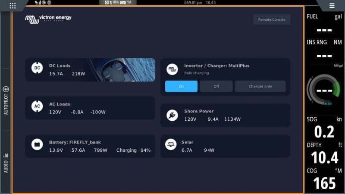Screen dimensions: 345x194
Task: Click the globe status icon
Action: [49, 3]
